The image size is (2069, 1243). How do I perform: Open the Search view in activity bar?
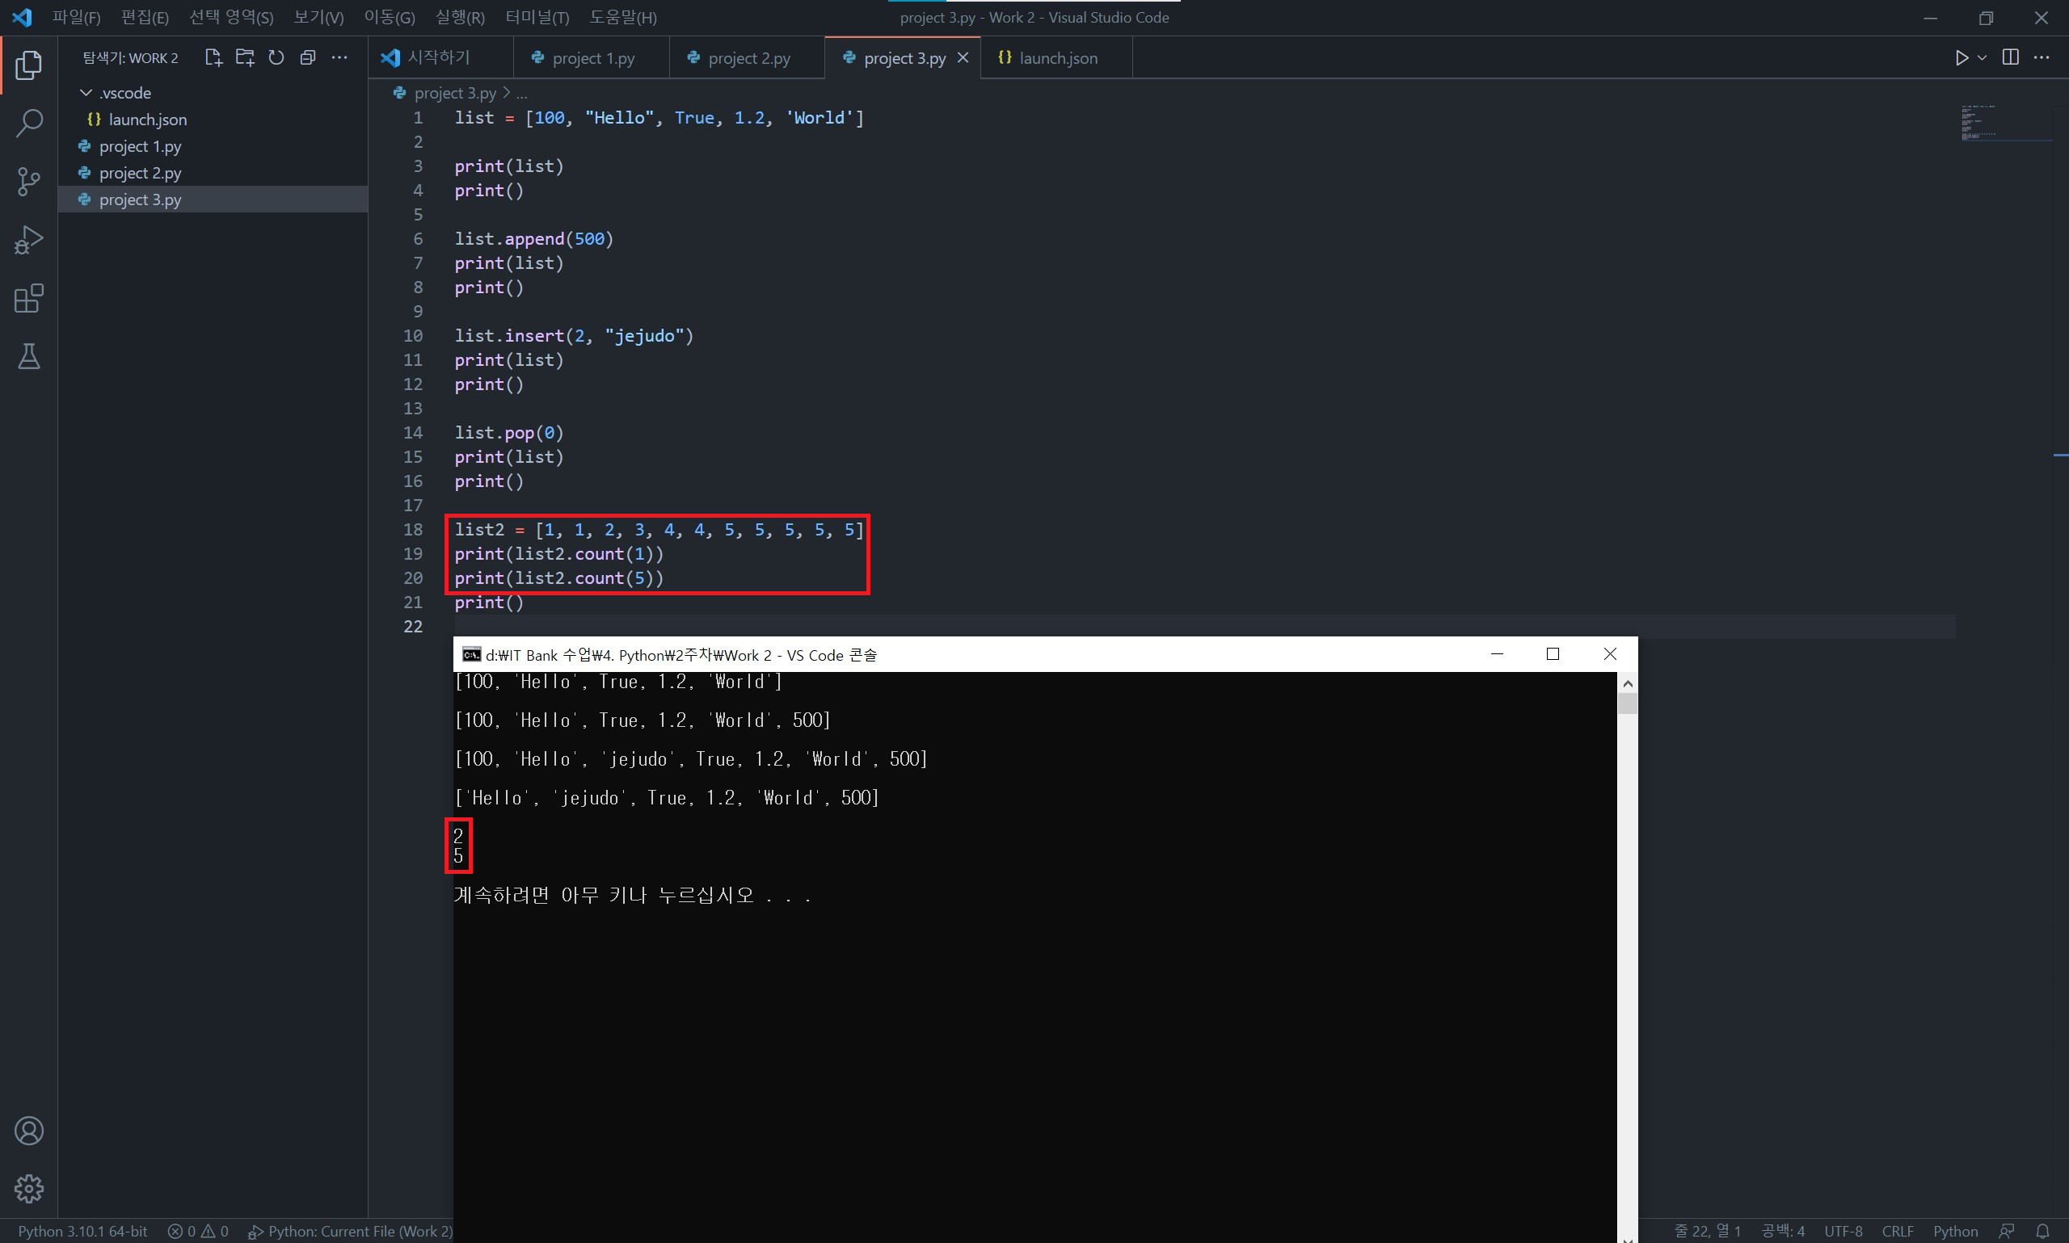point(28,123)
